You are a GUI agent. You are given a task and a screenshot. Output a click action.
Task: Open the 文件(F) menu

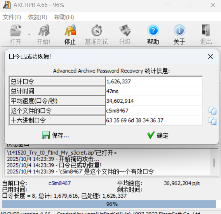pos(12,17)
